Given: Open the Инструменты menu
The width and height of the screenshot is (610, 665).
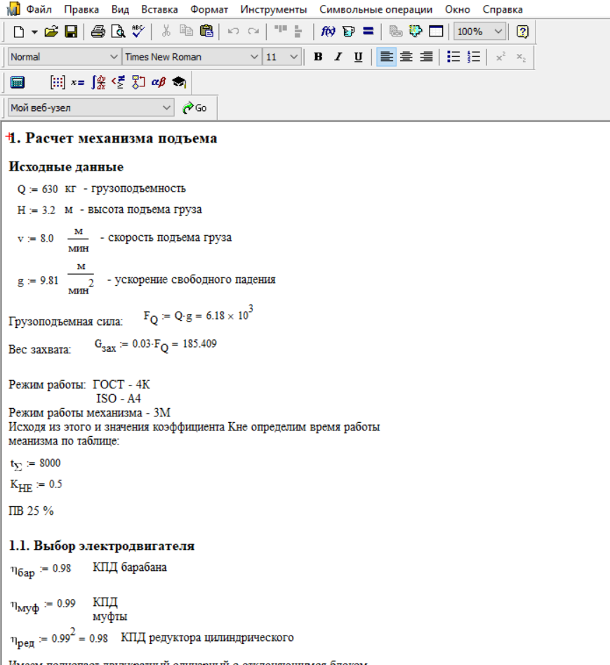Looking at the screenshot, I should coord(274,9).
